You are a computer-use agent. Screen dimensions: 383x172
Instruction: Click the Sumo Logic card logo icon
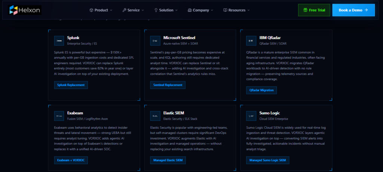tap(251, 116)
